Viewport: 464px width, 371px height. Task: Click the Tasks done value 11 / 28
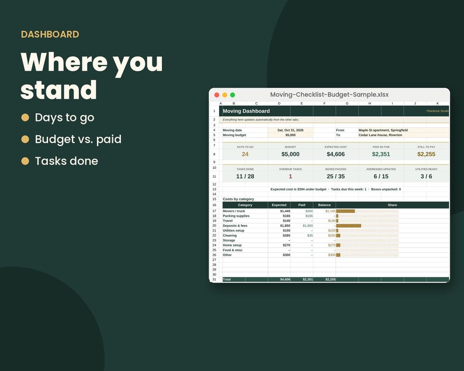coord(245,176)
